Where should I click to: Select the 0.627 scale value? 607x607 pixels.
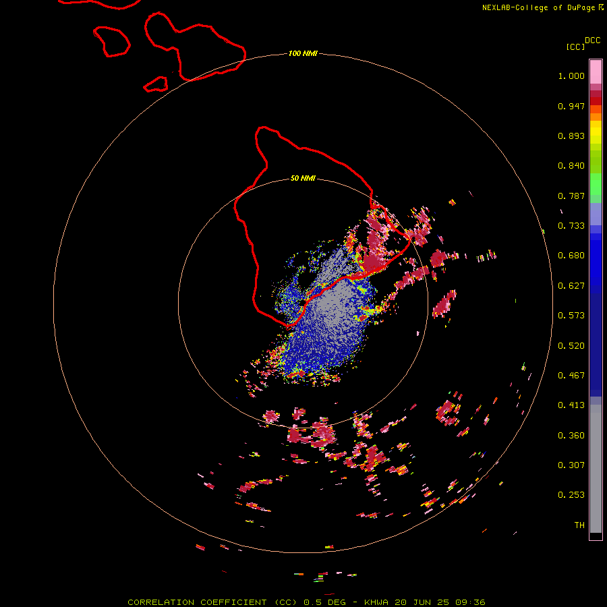pos(571,286)
